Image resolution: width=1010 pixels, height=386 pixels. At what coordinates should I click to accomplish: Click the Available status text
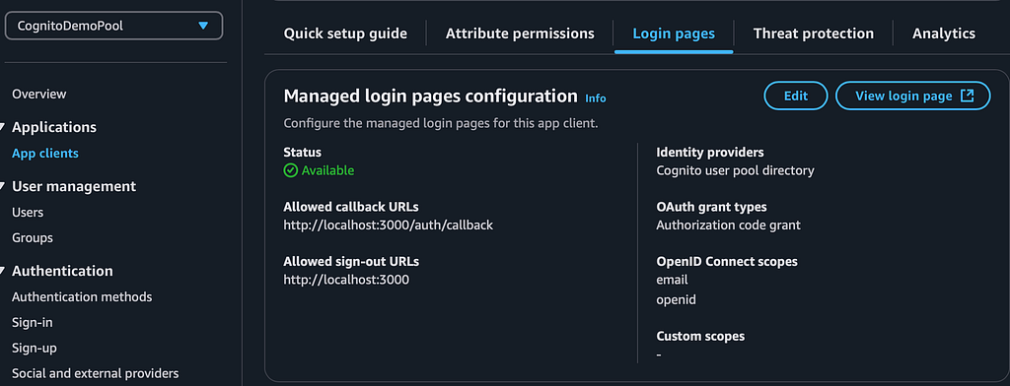[327, 170]
